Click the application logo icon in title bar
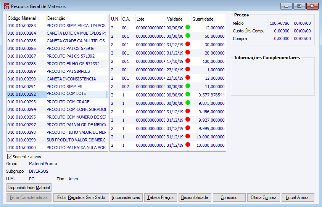The image size is (322, 207). (6, 6)
